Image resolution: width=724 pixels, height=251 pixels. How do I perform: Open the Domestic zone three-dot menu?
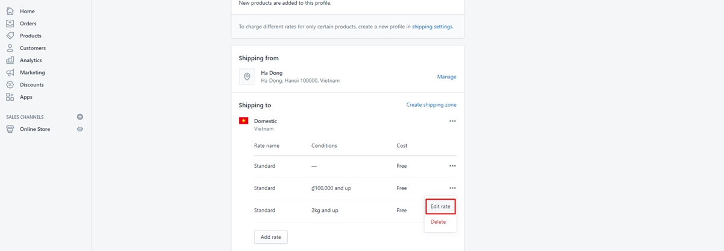coord(453,121)
